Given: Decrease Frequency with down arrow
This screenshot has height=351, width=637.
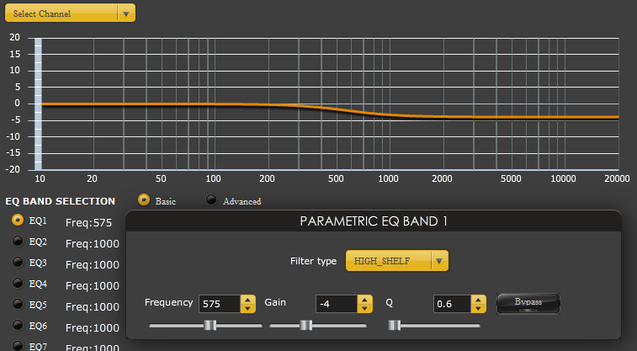Looking at the screenshot, I should tap(247, 308).
